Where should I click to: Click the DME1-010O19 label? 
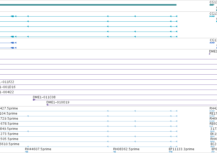click(x=58, y=102)
